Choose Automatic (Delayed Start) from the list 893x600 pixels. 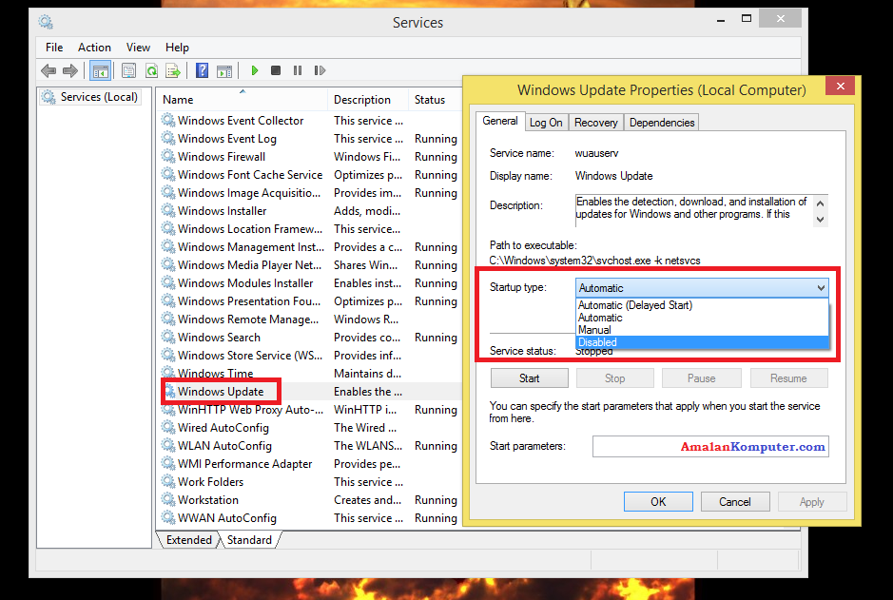(x=637, y=304)
